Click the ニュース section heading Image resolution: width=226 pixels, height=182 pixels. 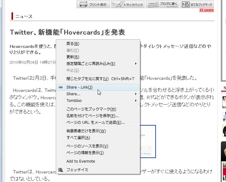click(x=24, y=16)
